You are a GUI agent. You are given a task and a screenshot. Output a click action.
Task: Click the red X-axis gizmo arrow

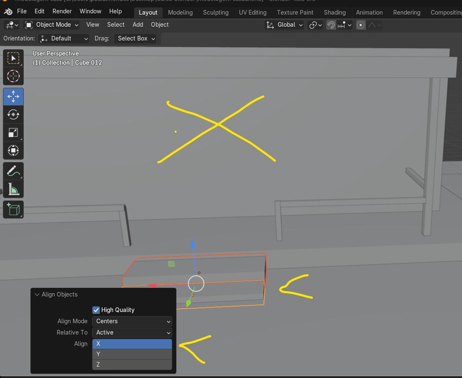click(x=152, y=285)
